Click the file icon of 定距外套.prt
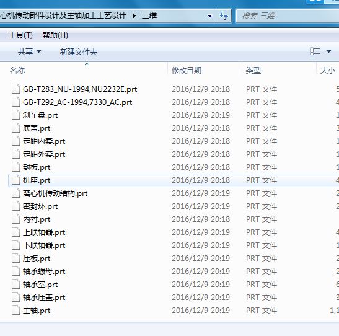This screenshot has width=339, height=336. point(15,154)
